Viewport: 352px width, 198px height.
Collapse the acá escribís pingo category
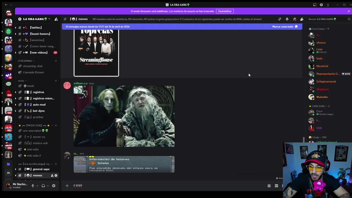tap(36, 164)
